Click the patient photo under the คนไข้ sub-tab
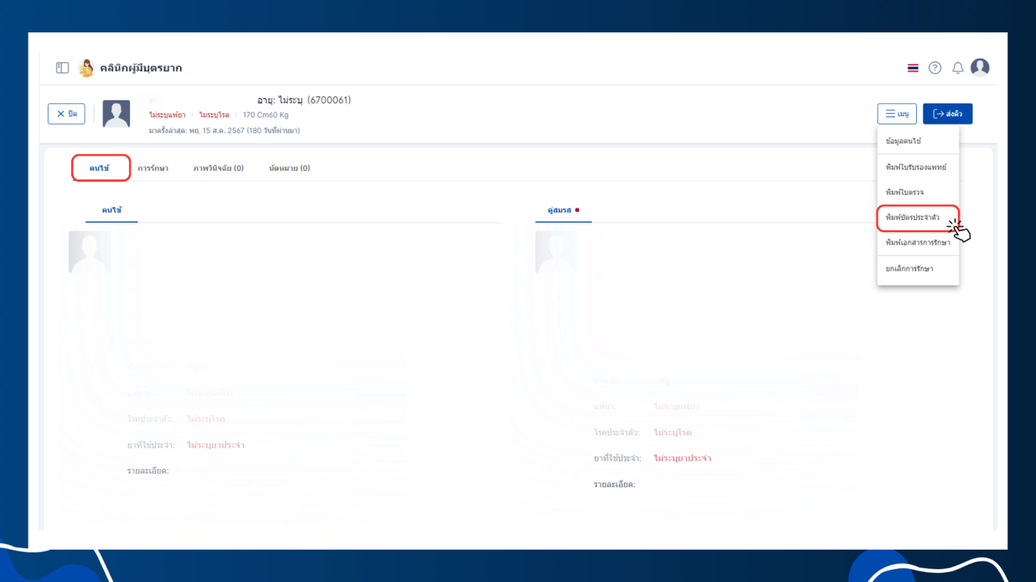Viewport: 1036px width, 582px height. coord(90,252)
